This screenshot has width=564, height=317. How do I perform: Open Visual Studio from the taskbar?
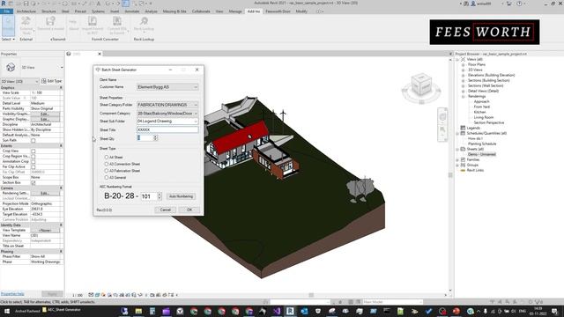[x=276, y=311]
